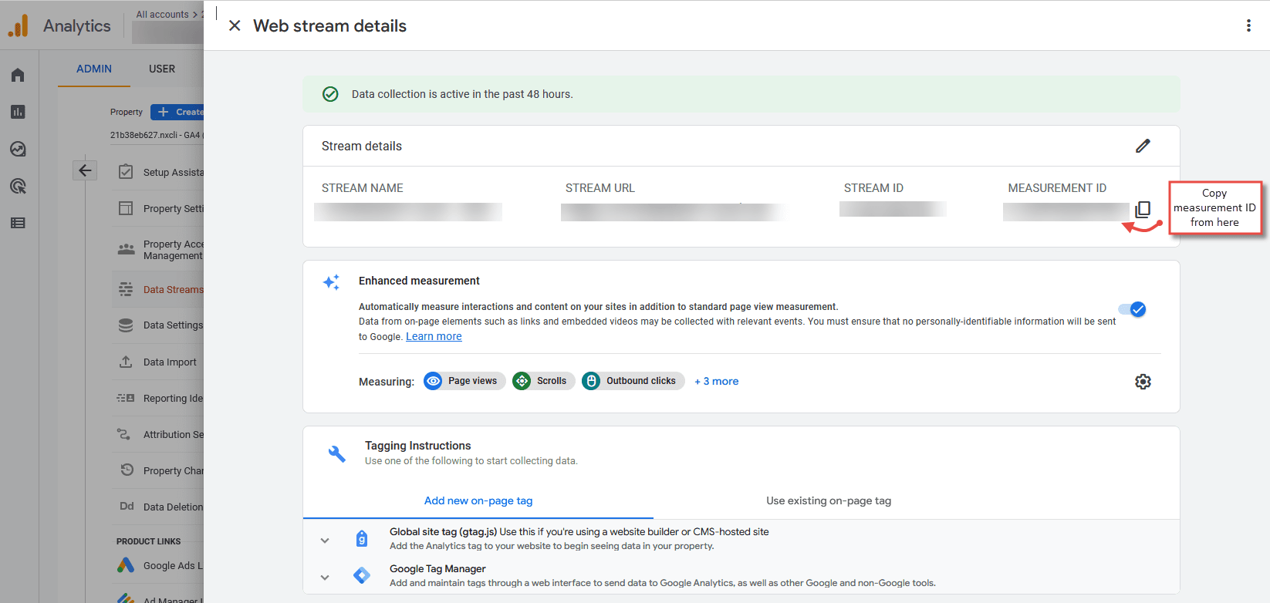
Task: Switch to Use existing on-page tag tab
Action: (x=829, y=500)
